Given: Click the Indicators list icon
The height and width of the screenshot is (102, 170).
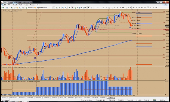Looking at the screenshot, I should (x=75, y=8).
